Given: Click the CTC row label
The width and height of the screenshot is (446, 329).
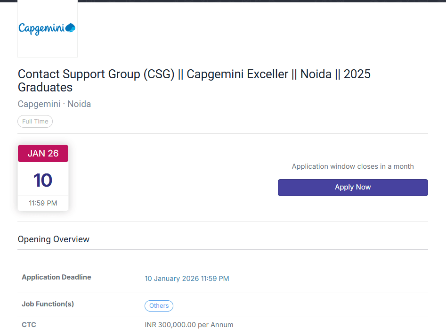Looking at the screenshot, I should point(29,324).
